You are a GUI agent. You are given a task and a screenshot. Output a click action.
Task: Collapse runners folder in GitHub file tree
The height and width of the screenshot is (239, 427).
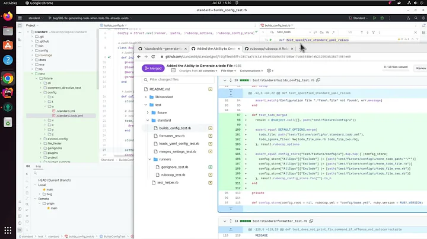click(x=149, y=159)
